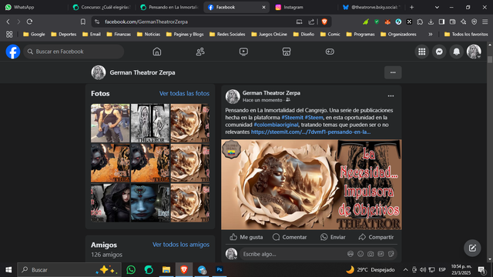
Task: Click the Compartir button
Action: click(376, 237)
